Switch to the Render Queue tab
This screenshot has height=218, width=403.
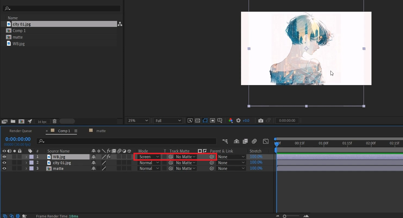click(x=21, y=131)
